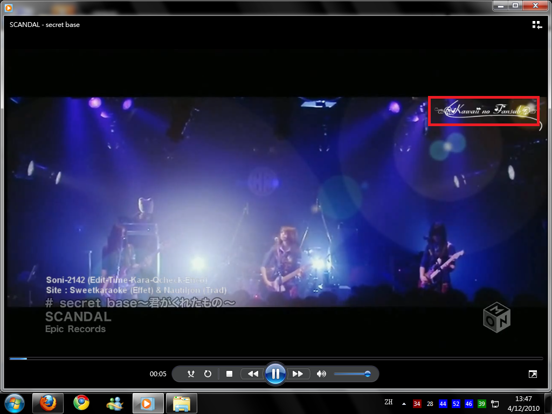The width and height of the screenshot is (552, 414).
Task: Open the clock showing 13:47
Action: [x=523, y=403]
